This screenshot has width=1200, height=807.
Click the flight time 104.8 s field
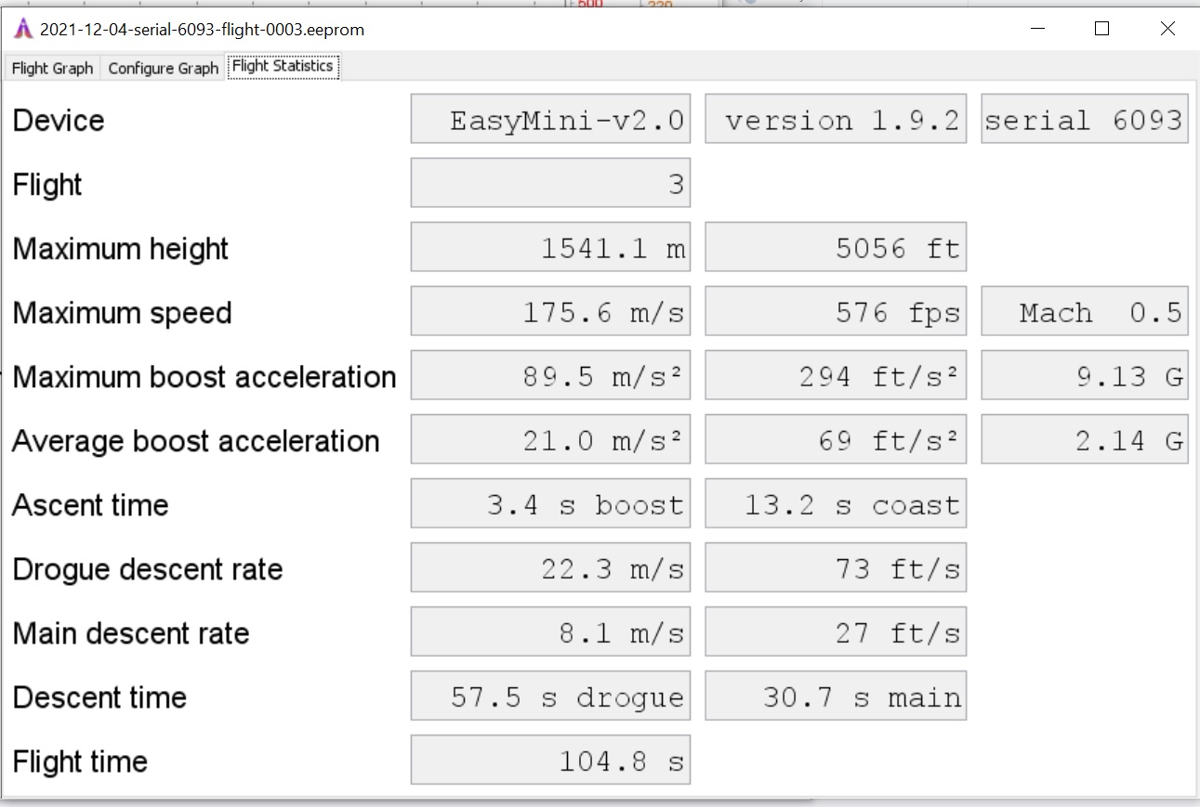(550, 761)
